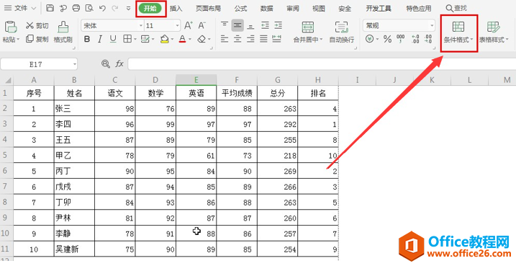
Task: Increase font size with A+ icon
Action: pos(189,25)
